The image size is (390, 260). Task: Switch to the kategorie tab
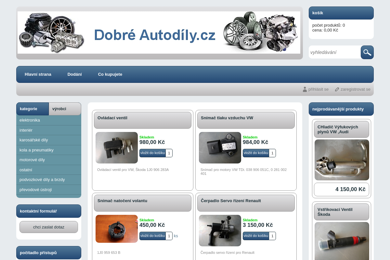(32, 109)
